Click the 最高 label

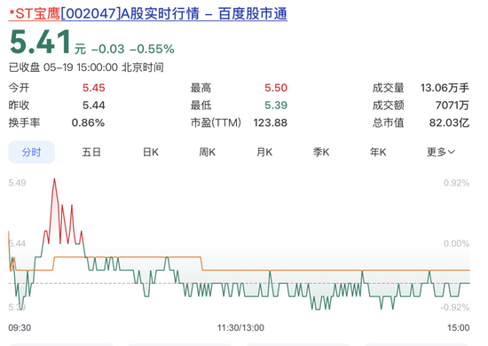pyautogui.click(x=201, y=88)
